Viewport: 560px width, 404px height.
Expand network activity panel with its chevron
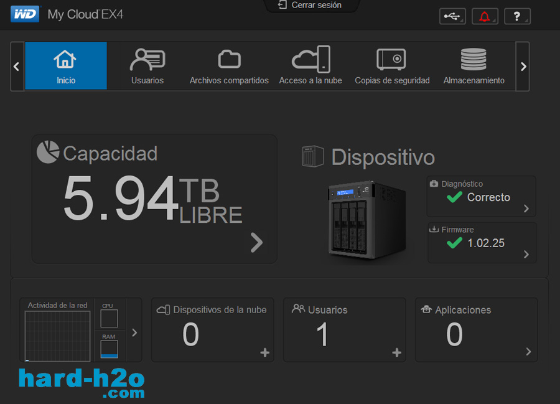pyautogui.click(x=134, y=332)
